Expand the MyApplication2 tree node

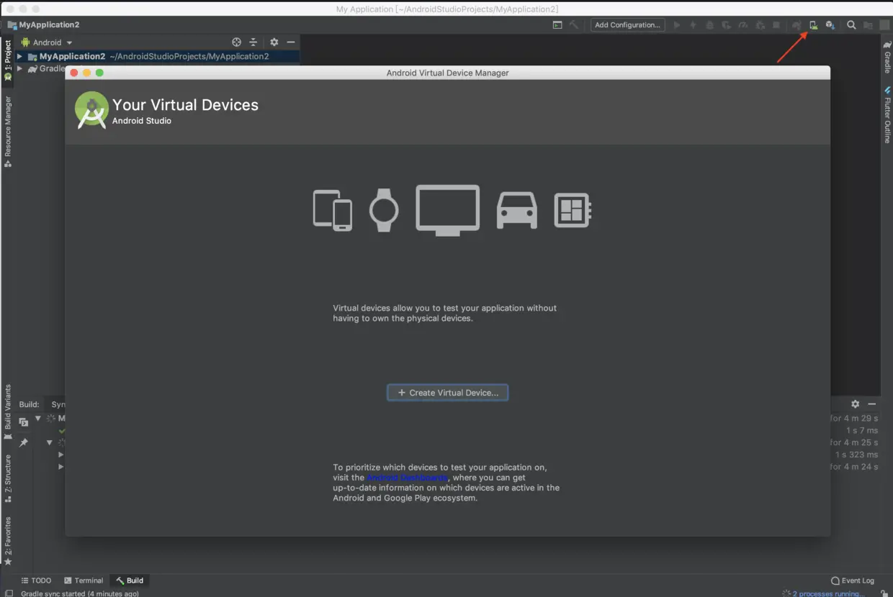coord(20,56)
